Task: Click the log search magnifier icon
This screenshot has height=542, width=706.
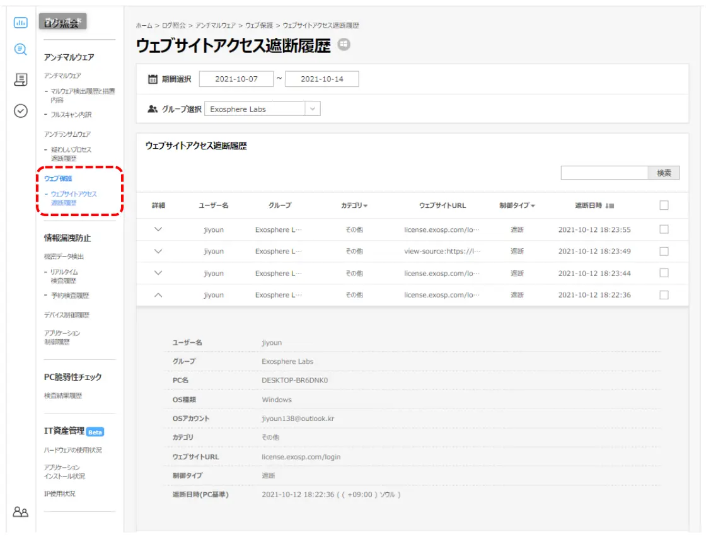Action: pos(20,49)
